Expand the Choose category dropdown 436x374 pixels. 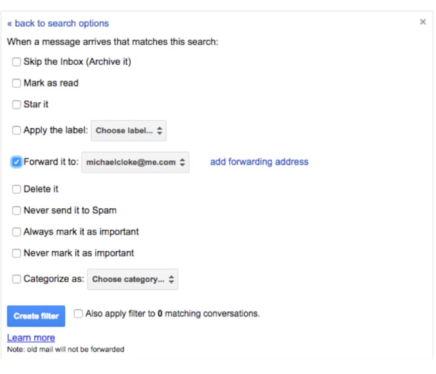click(133, 279)
